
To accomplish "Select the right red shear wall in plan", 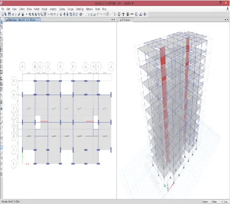I will (90, 121).
